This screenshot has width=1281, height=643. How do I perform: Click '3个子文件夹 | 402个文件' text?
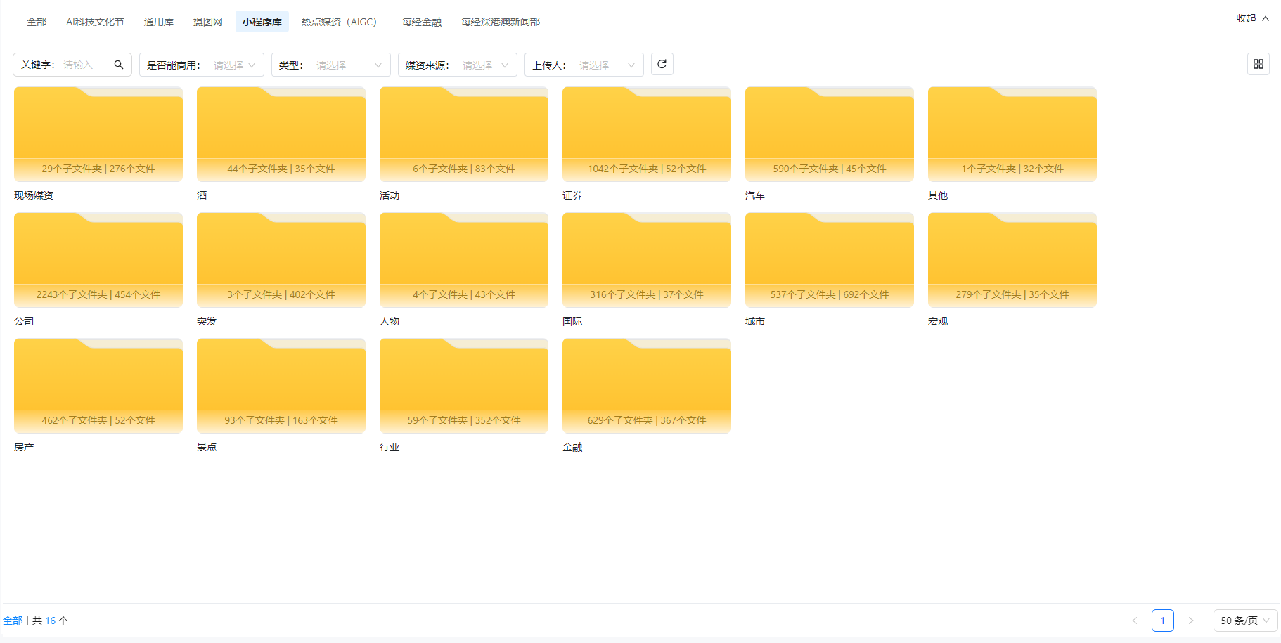[281, 294]
